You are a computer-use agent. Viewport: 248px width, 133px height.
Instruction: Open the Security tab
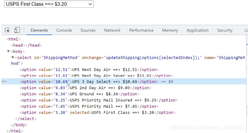225,30
